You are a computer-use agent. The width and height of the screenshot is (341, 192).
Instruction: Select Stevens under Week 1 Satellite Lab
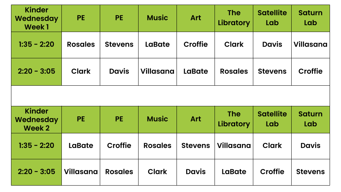click(x=272, y=71)
